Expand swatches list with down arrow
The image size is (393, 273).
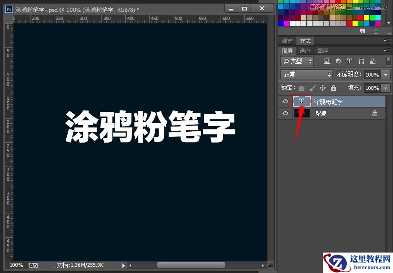[389, 23]
